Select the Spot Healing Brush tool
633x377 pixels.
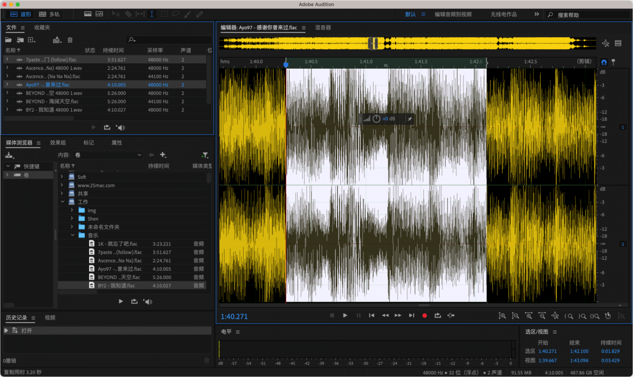pos(199,14)
